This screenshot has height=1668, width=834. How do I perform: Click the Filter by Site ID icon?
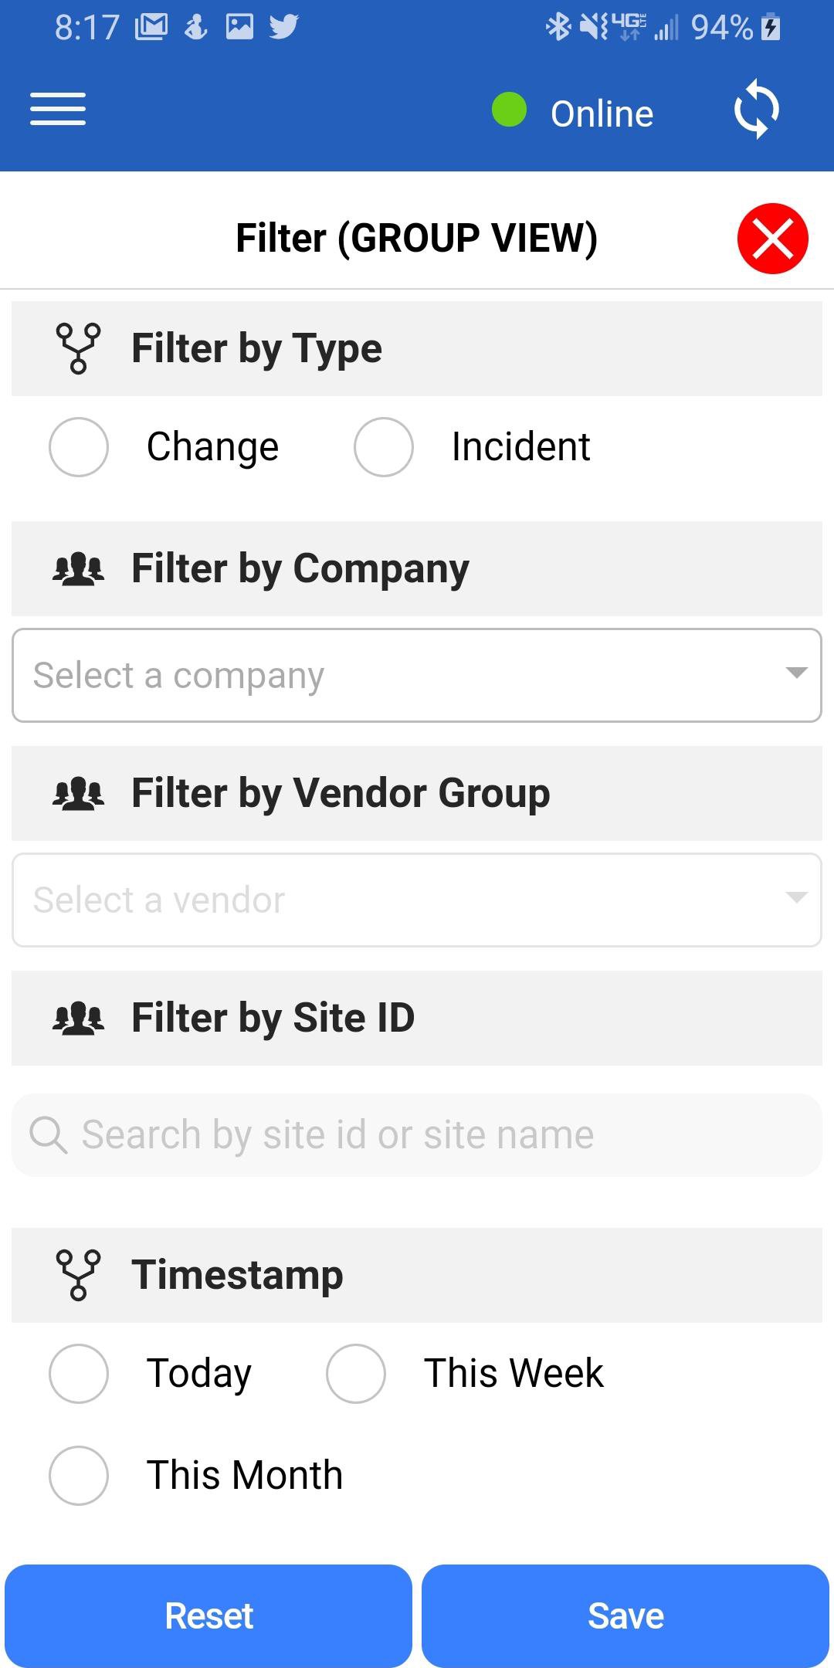(78, 1019)
